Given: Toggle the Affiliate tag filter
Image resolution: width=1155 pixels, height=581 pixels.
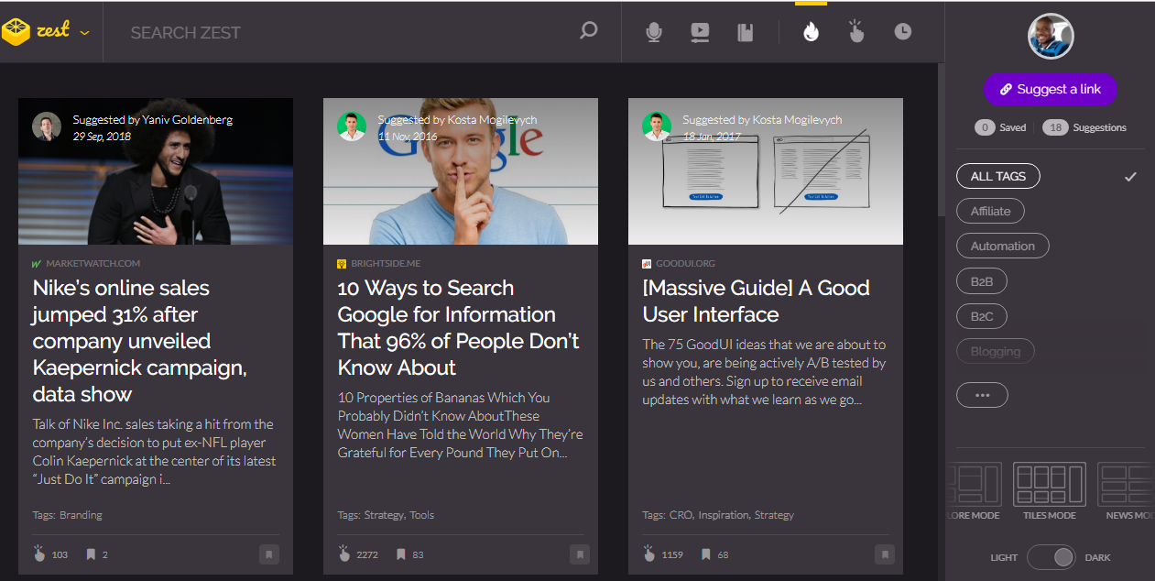Looking at the screenshot, I should [990, 211].
